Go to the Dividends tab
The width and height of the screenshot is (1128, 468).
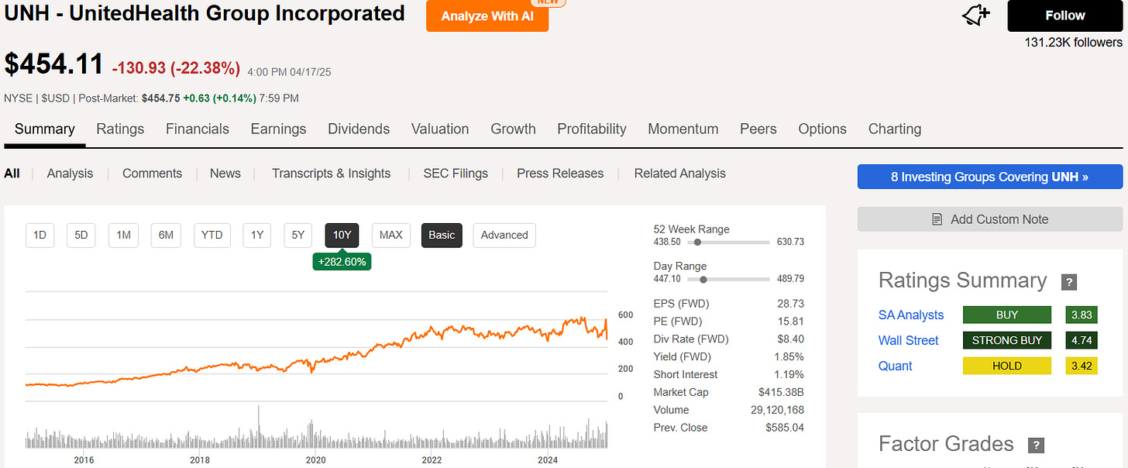pos(359,129)
